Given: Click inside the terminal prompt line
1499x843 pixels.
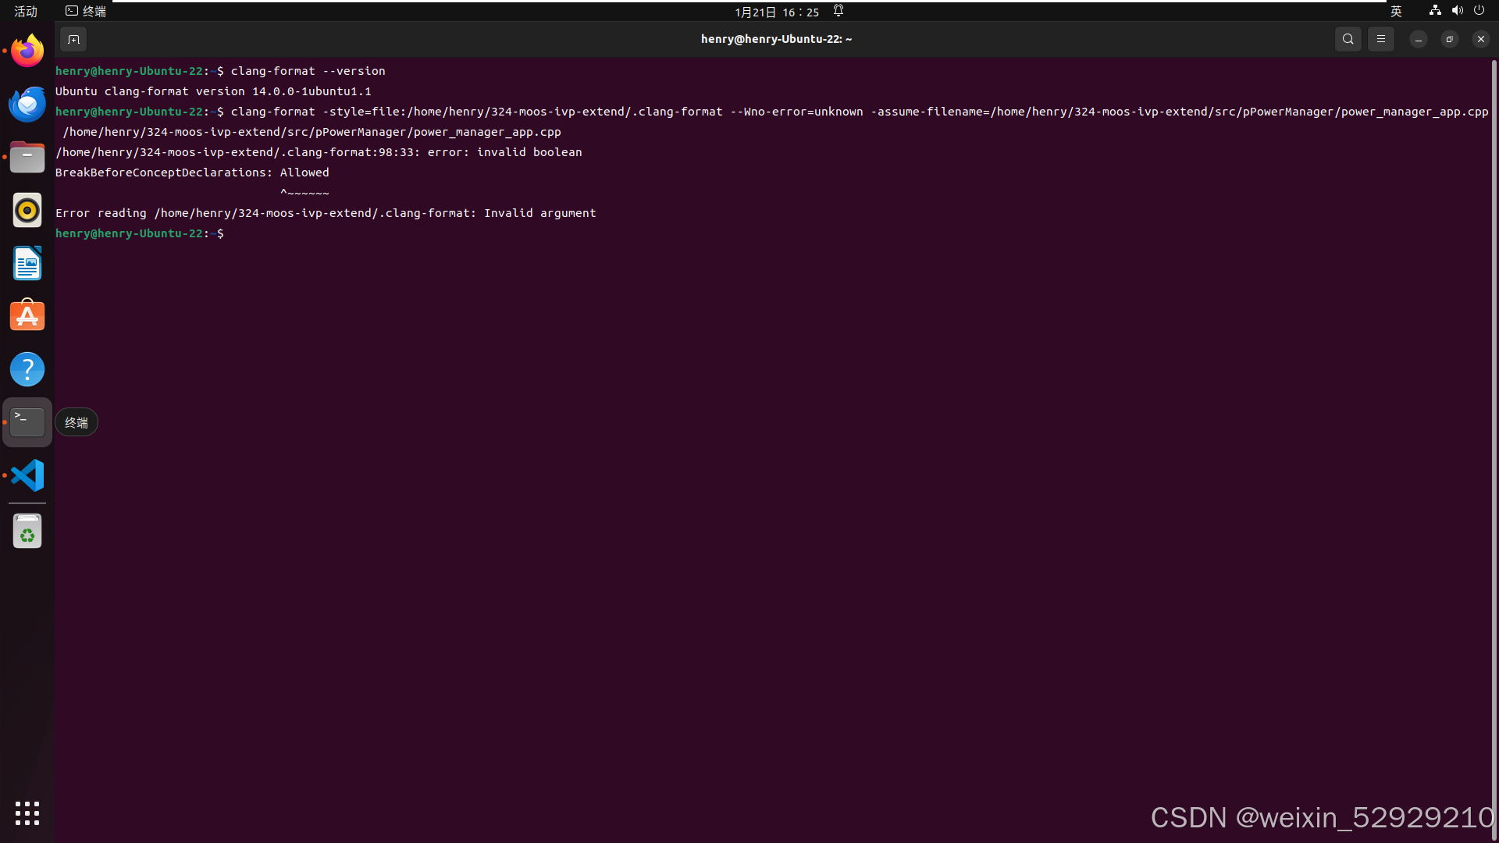Looking at the screenshot, I should (x=312, y=233).
